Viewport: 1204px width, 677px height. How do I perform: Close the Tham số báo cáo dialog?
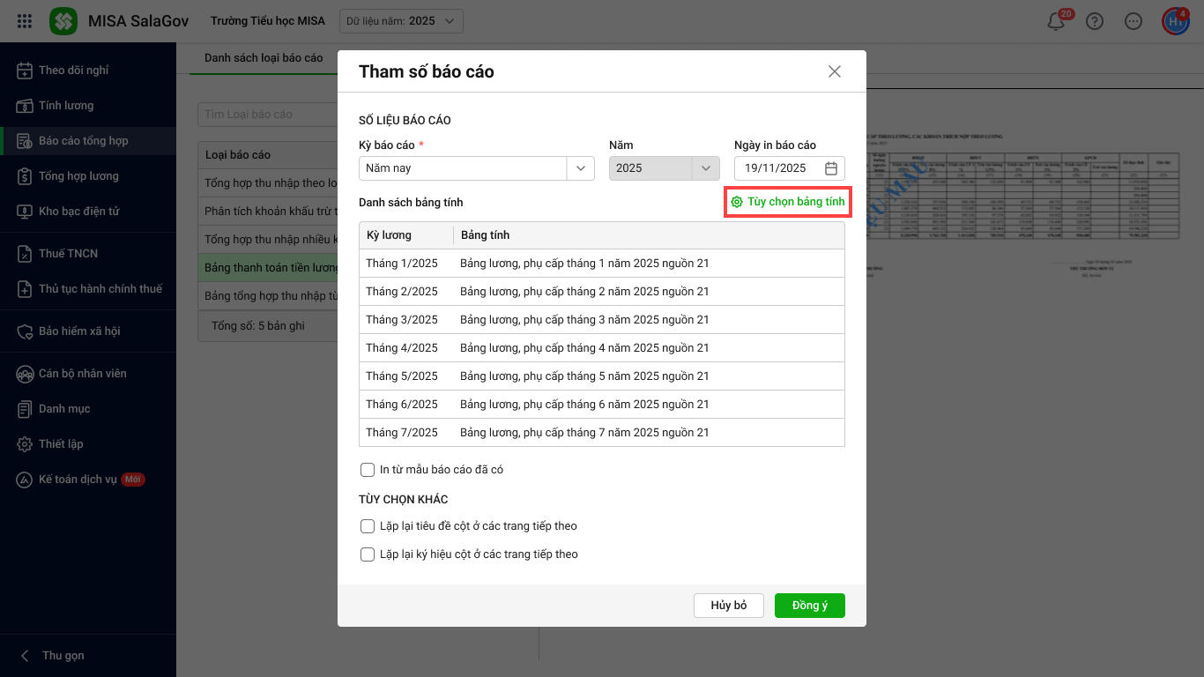click(834, 71)
